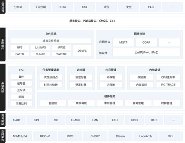This screenshot has height=143, width=185.
Task: Select the 任务管理调度 heading
Action: click(51, 70)
